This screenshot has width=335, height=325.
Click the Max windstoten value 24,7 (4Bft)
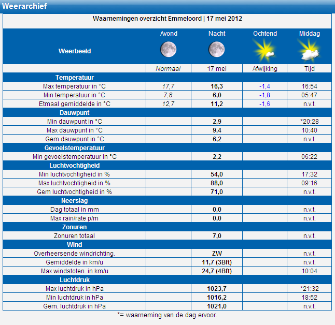tap(216, 271)
